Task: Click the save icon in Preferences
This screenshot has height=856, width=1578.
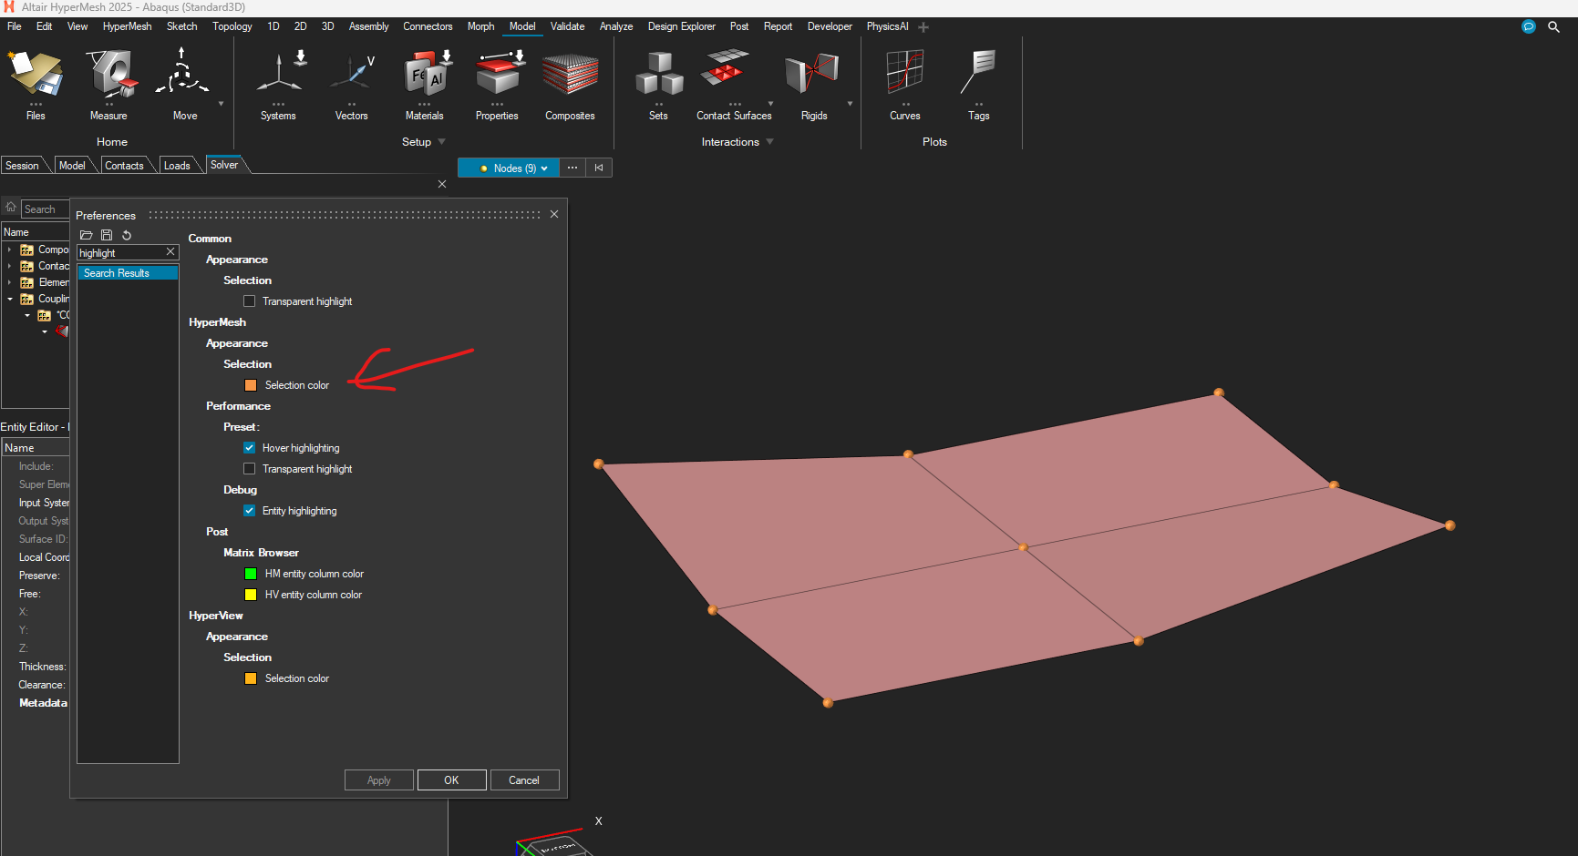Action: pos(107,235)
